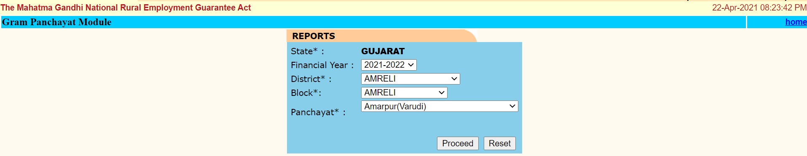Viewport: 807px width, 156px height.
Task: Click the chevron arrow in District dropdown
Action: tap(454, 79)
